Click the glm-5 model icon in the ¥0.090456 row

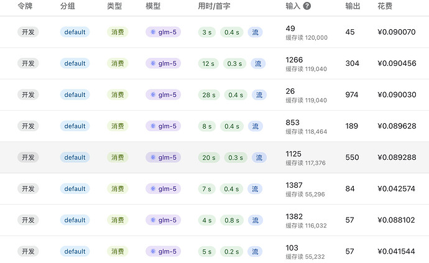pos(153,63)
